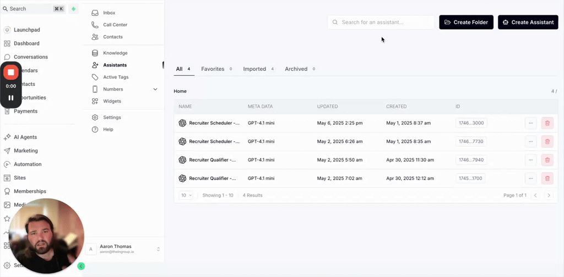This screenshot has width=564, height=277.
Task: Sort by the CREATED column header
Action: (x=397, y=107)
